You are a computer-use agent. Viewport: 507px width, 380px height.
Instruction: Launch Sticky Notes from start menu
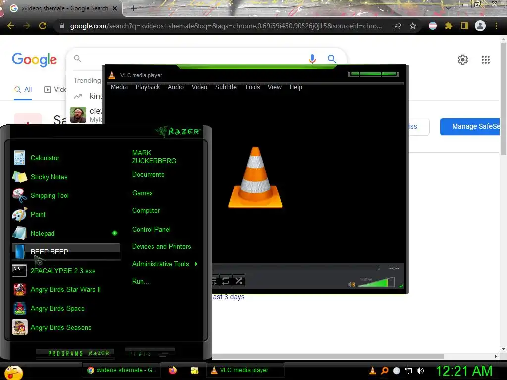click(66, 177)
